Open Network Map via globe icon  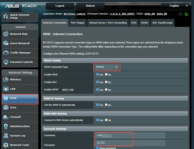click(x=6, y=34)
